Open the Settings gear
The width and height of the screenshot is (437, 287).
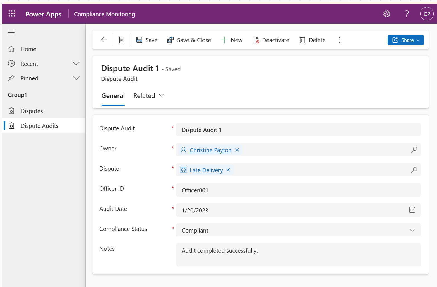[x=387, y=13]
